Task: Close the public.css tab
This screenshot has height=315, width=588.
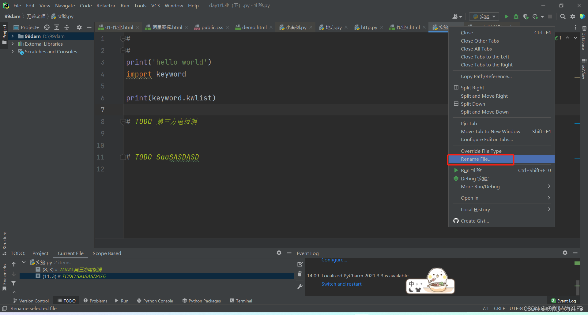Action: [228, 27]
